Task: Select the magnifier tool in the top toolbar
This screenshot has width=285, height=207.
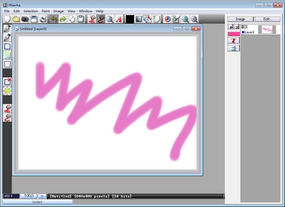Action: [x=110, y=19]
